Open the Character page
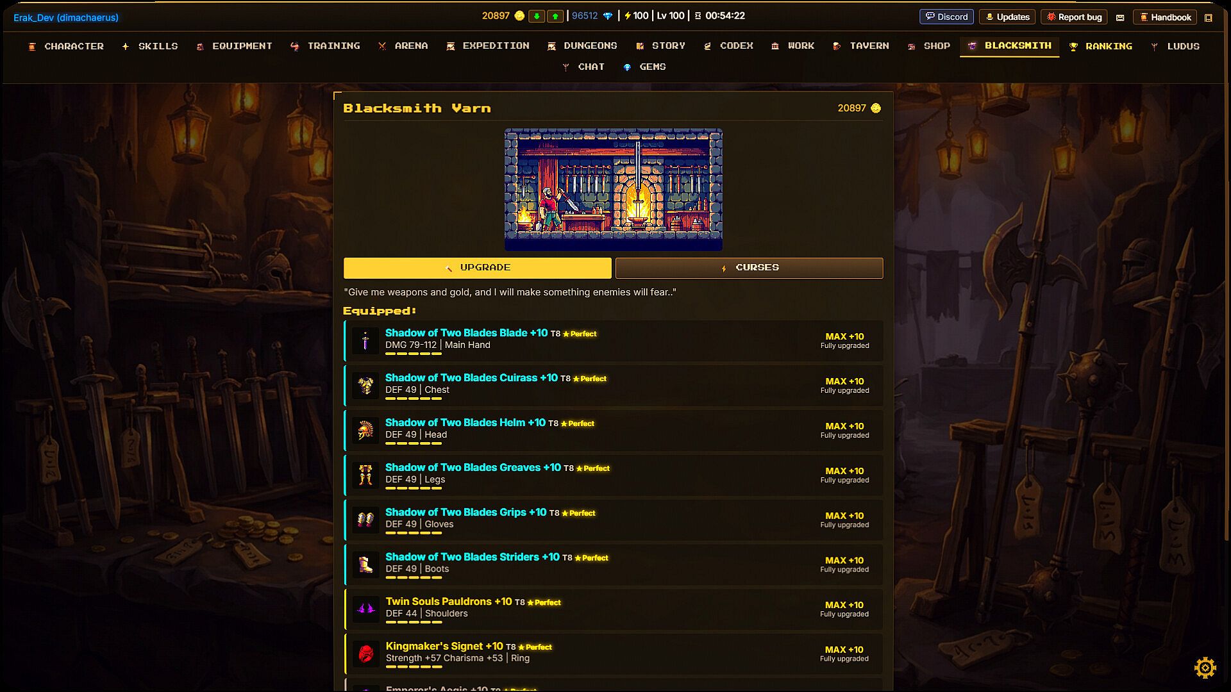The image size is (1231, 692). point(66,46)
